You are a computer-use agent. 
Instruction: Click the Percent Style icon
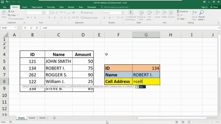110,18
